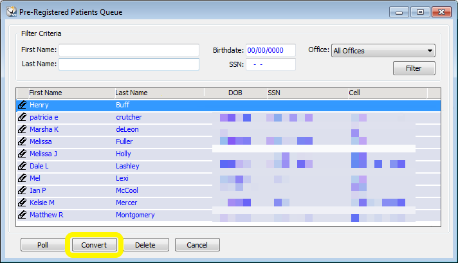Click the Filter button
This screenshot has width=458, height=263.
[x=414, y=68]
